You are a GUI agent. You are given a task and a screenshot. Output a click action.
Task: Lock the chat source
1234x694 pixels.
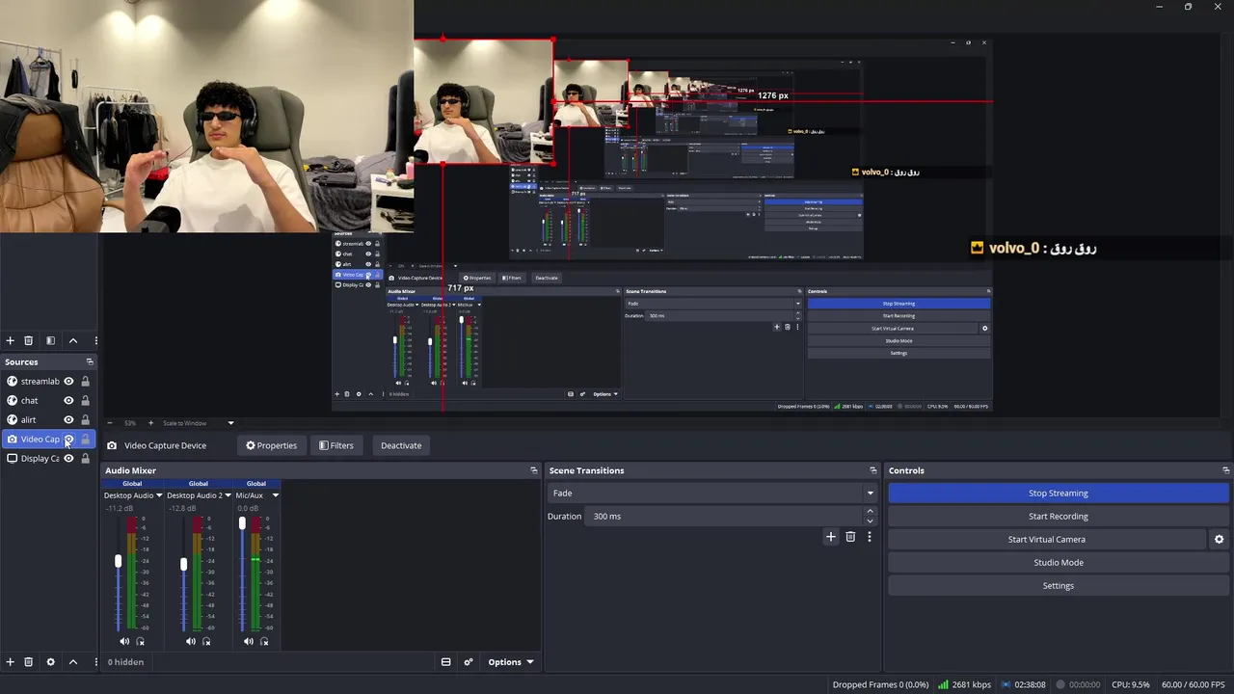pyautogui.click(x=85, y=401)
